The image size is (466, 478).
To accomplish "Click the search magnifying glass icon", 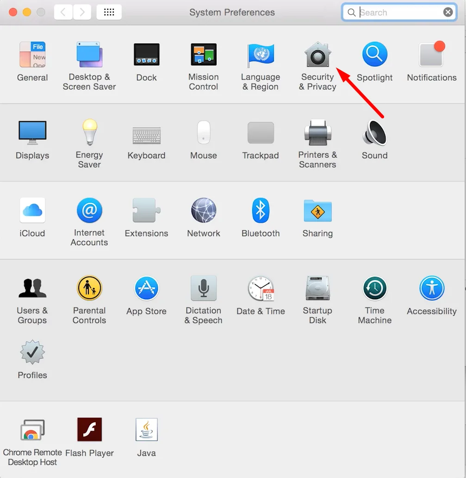I will tap(352, 12).
